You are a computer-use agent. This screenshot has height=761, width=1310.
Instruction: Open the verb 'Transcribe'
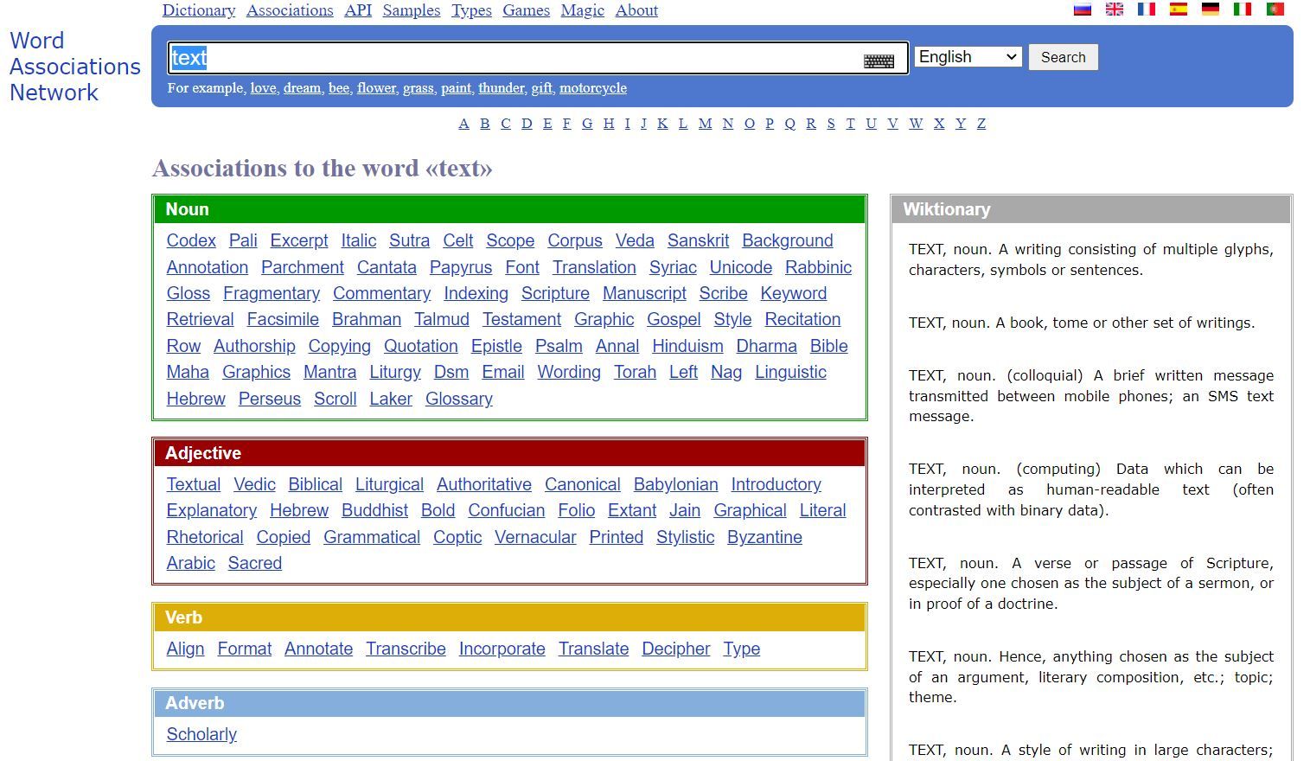(x=406, y=649)
